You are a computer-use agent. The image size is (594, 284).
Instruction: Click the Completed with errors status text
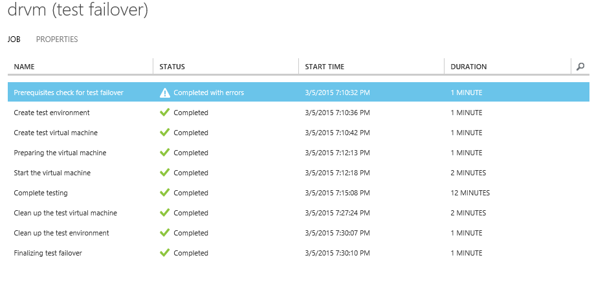[x=208, y=93]
